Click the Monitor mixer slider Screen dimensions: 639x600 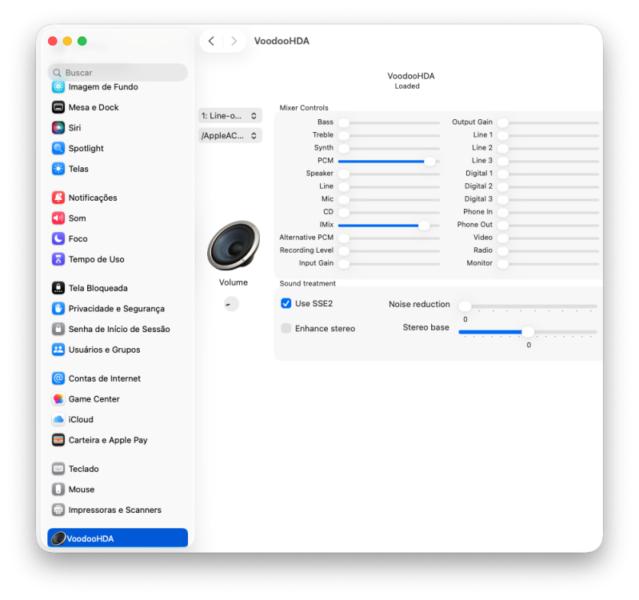pos(548,264)
